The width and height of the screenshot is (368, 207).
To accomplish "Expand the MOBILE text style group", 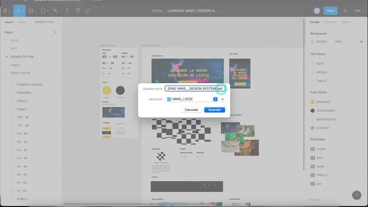I will click(312, 72).
